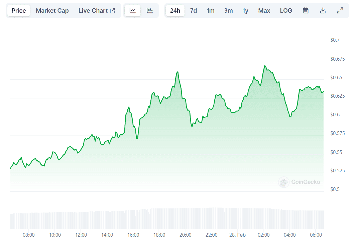Click the CoinGecko watermark logo
The image size is (353, 239).
tap(299, 182)
